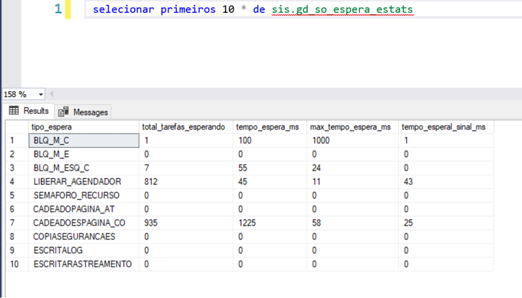
Task: Open the 158% zoom level dropdown
Action: tap(40, 94)
